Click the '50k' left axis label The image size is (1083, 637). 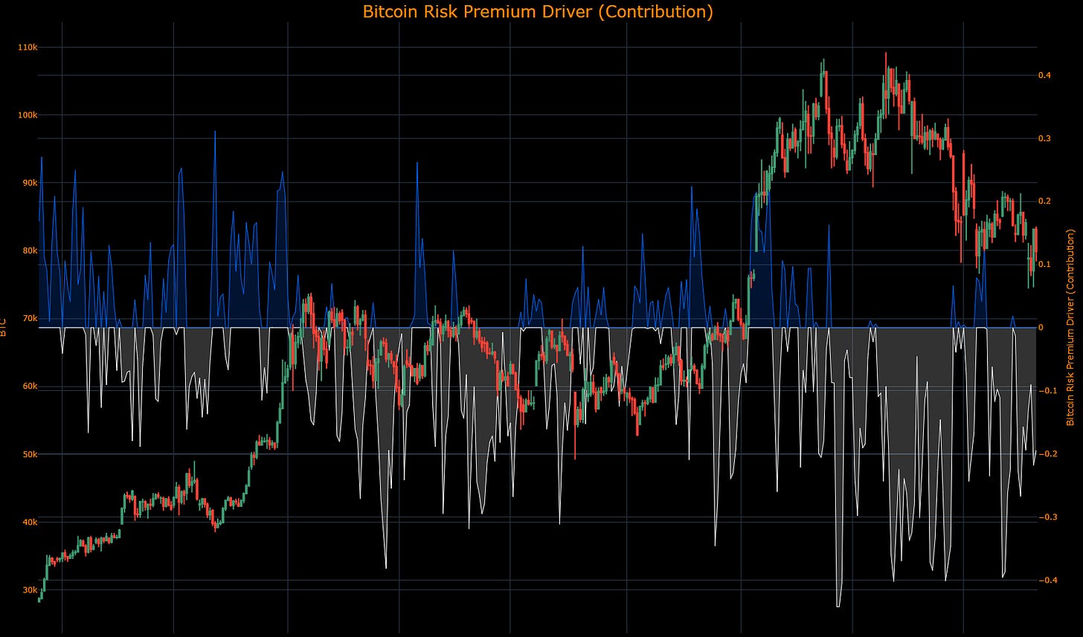click(x=30, y=454)
